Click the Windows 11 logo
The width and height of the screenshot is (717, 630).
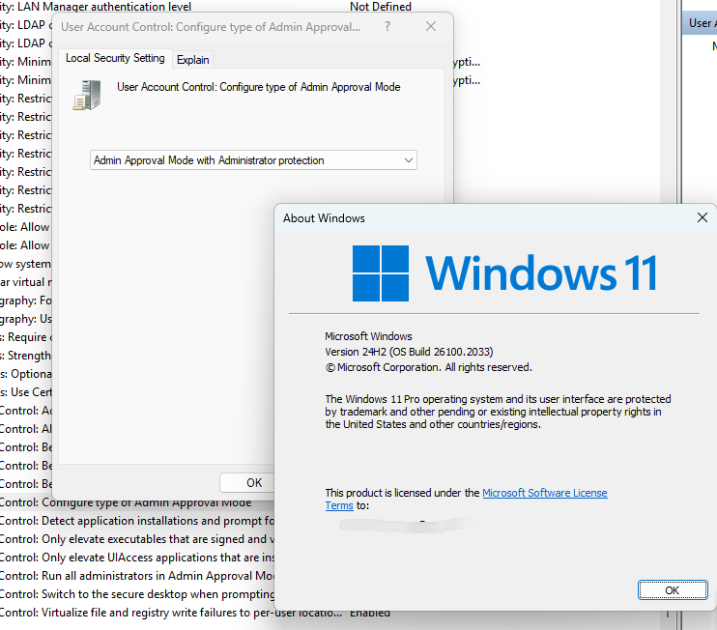click(x=504, y=272)
